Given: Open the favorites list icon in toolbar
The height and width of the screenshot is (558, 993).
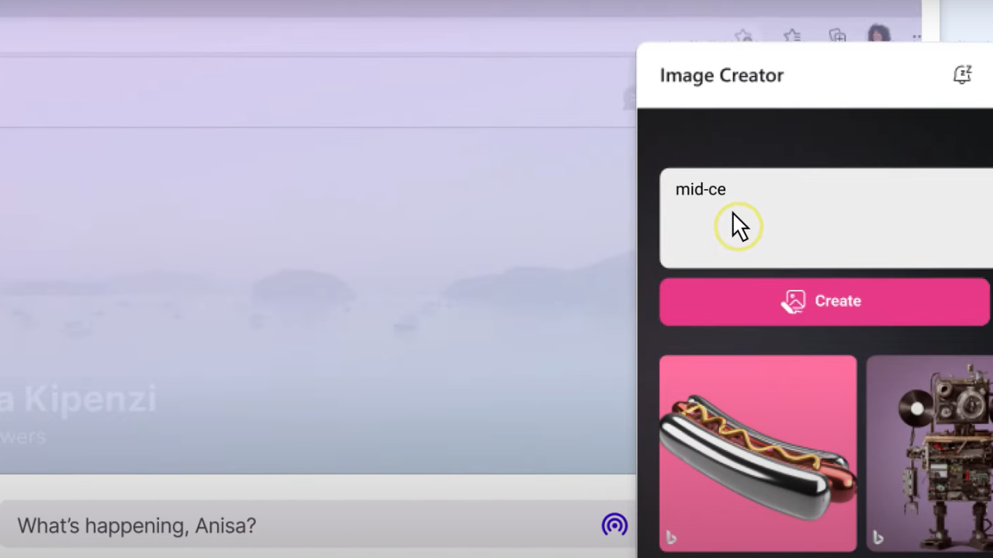Looking at the screenshot, I should click(791, 36).
